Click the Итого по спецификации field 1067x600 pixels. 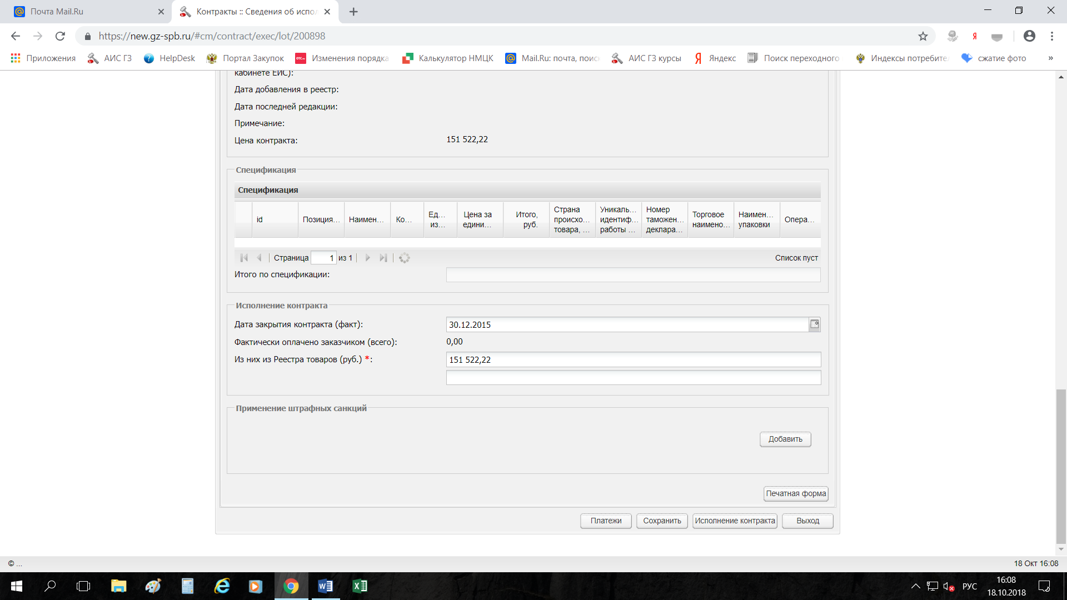pyautogui.click(x=633, y=275)
